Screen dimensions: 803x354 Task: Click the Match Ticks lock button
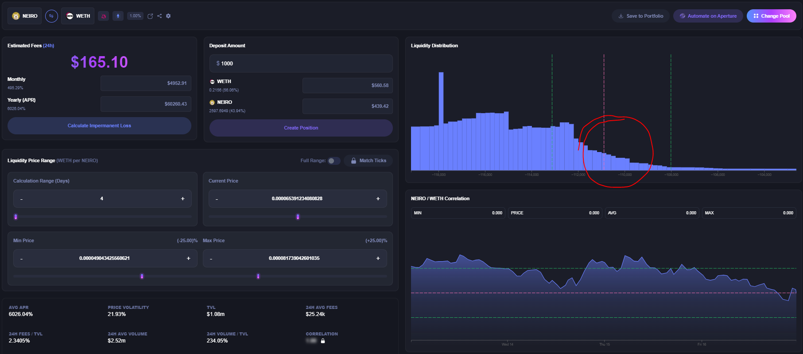click(x=368, y=160)
